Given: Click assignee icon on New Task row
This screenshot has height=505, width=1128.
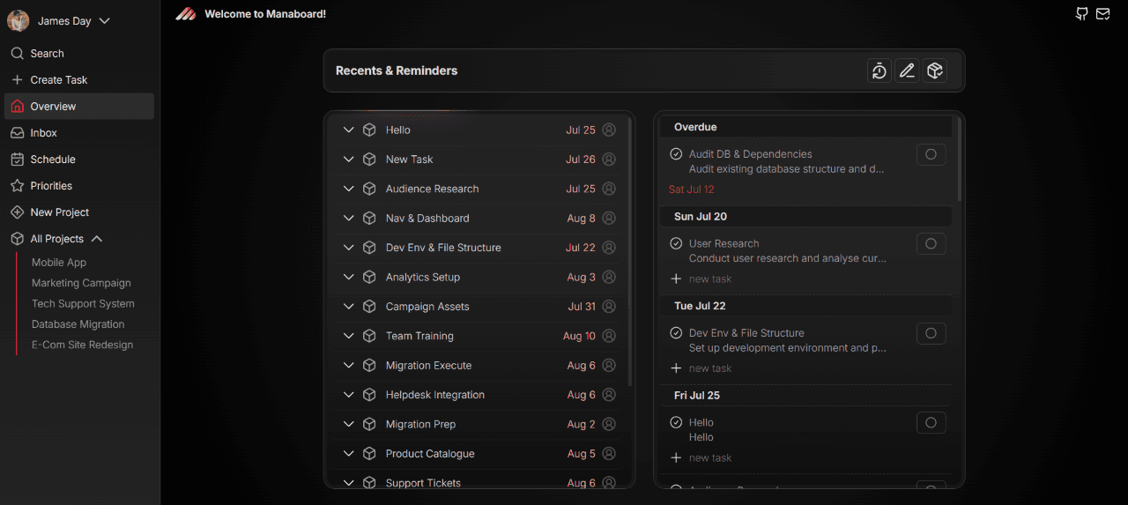Looking at the screenshot, I should point(609,160).
